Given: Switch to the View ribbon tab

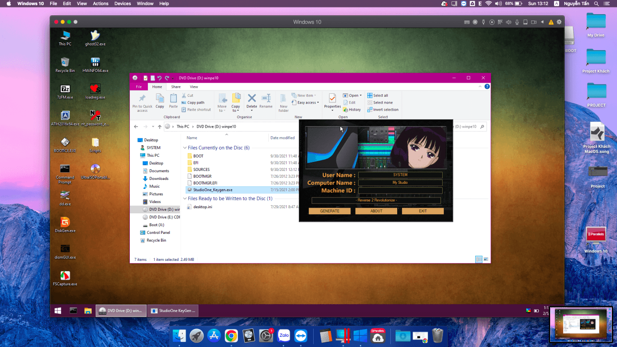Looking at the screenshot, I should pos(194,87).
